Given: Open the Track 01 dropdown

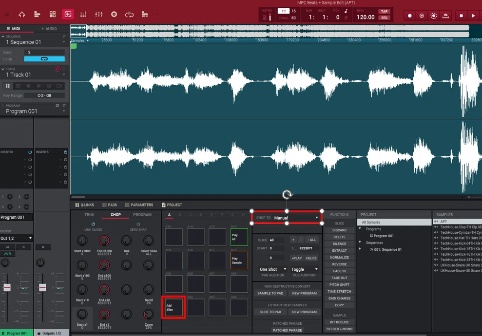Looking at the screenshot, I should [64, 75].
